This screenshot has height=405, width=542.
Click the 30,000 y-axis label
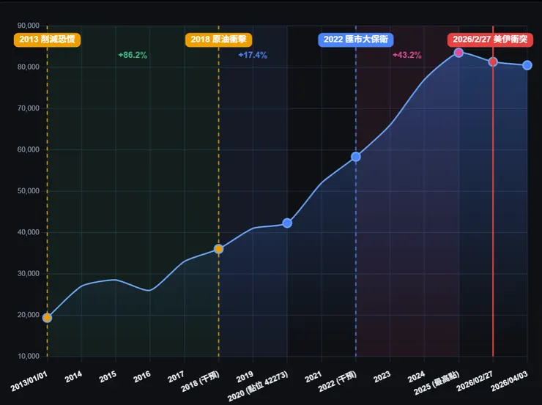pos(29,274)
